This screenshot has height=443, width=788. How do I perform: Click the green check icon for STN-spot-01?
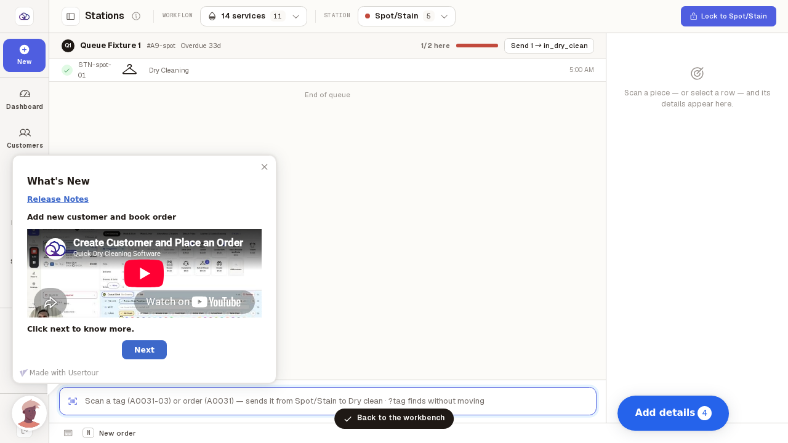tap(67, 70)
